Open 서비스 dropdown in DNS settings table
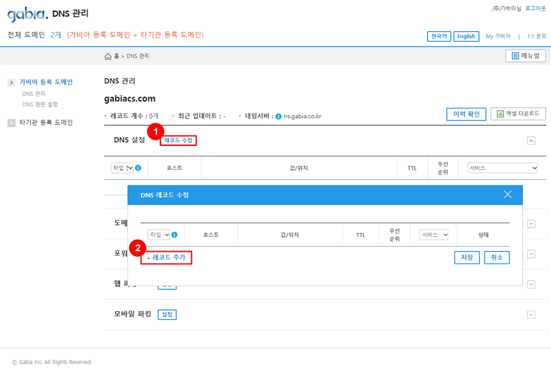 pos(502,168)
